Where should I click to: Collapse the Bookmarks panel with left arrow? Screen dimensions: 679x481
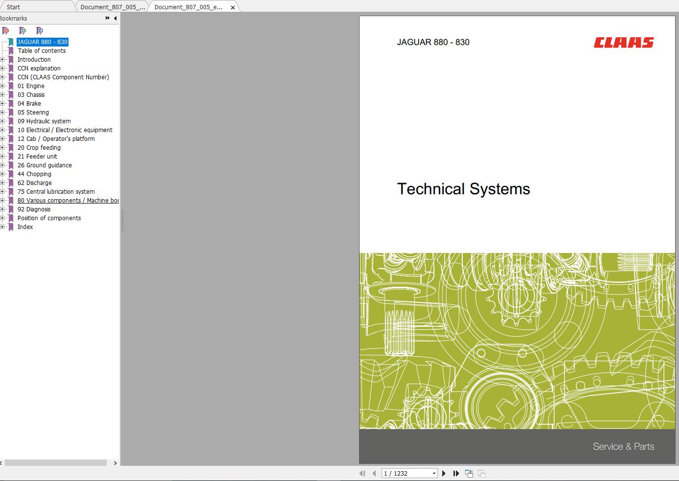(115, 18)
